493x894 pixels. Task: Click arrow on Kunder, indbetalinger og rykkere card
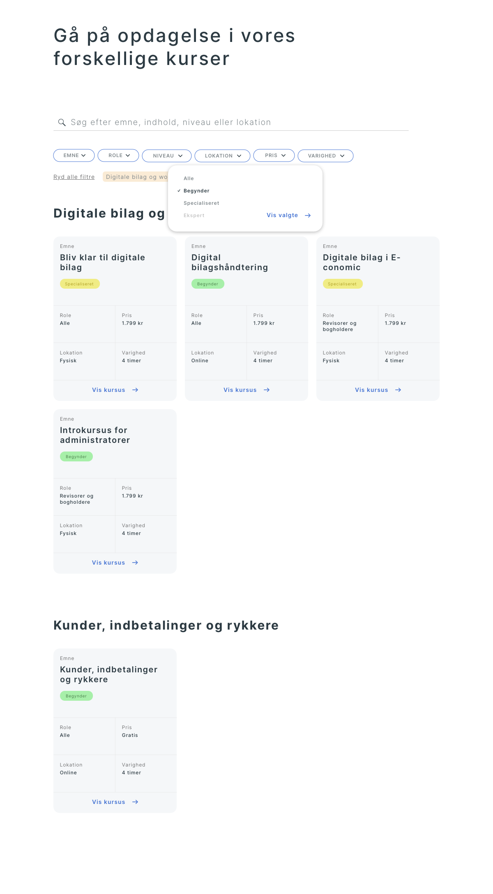tap(135, 802)
